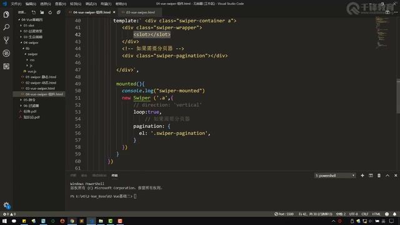Change language mode via HTML status
The width and height of the screenshot is (400, 225).
tap(376, 214)
